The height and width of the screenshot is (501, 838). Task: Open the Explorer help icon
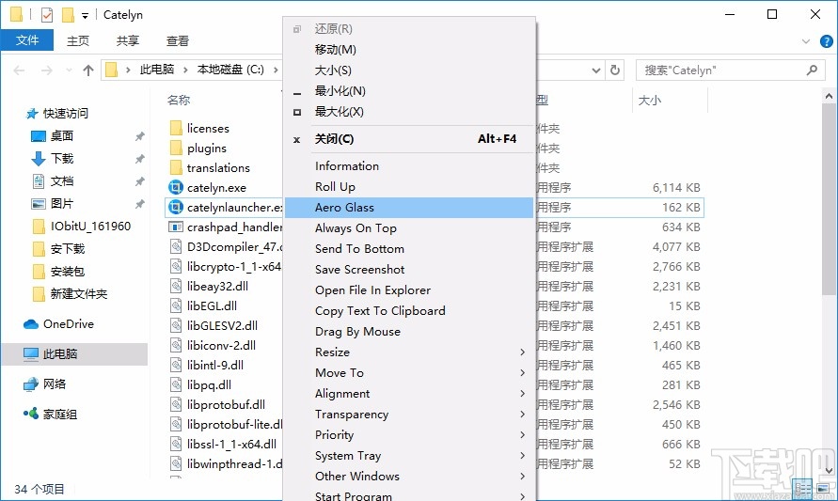click(826, 41)
